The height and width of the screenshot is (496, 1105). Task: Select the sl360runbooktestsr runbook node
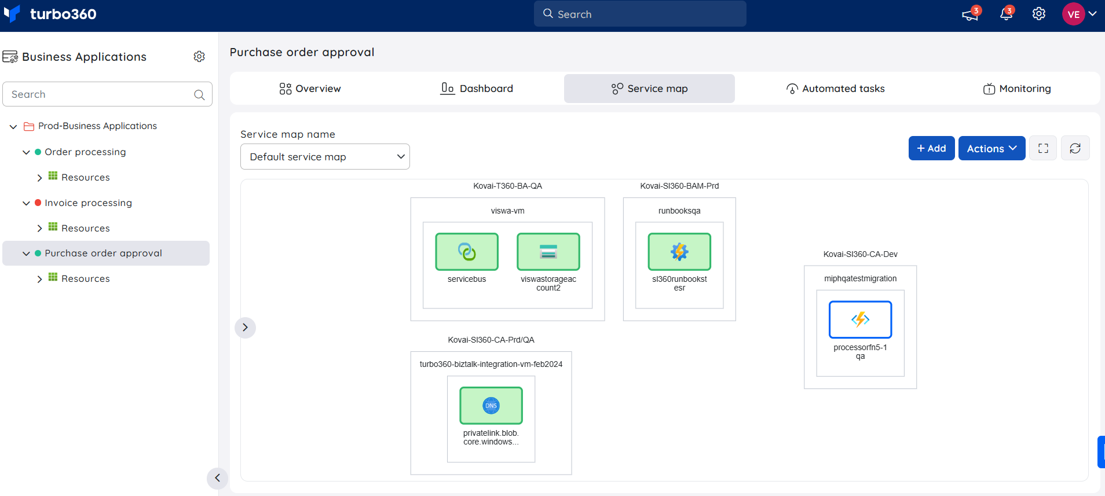pos(679,252)
